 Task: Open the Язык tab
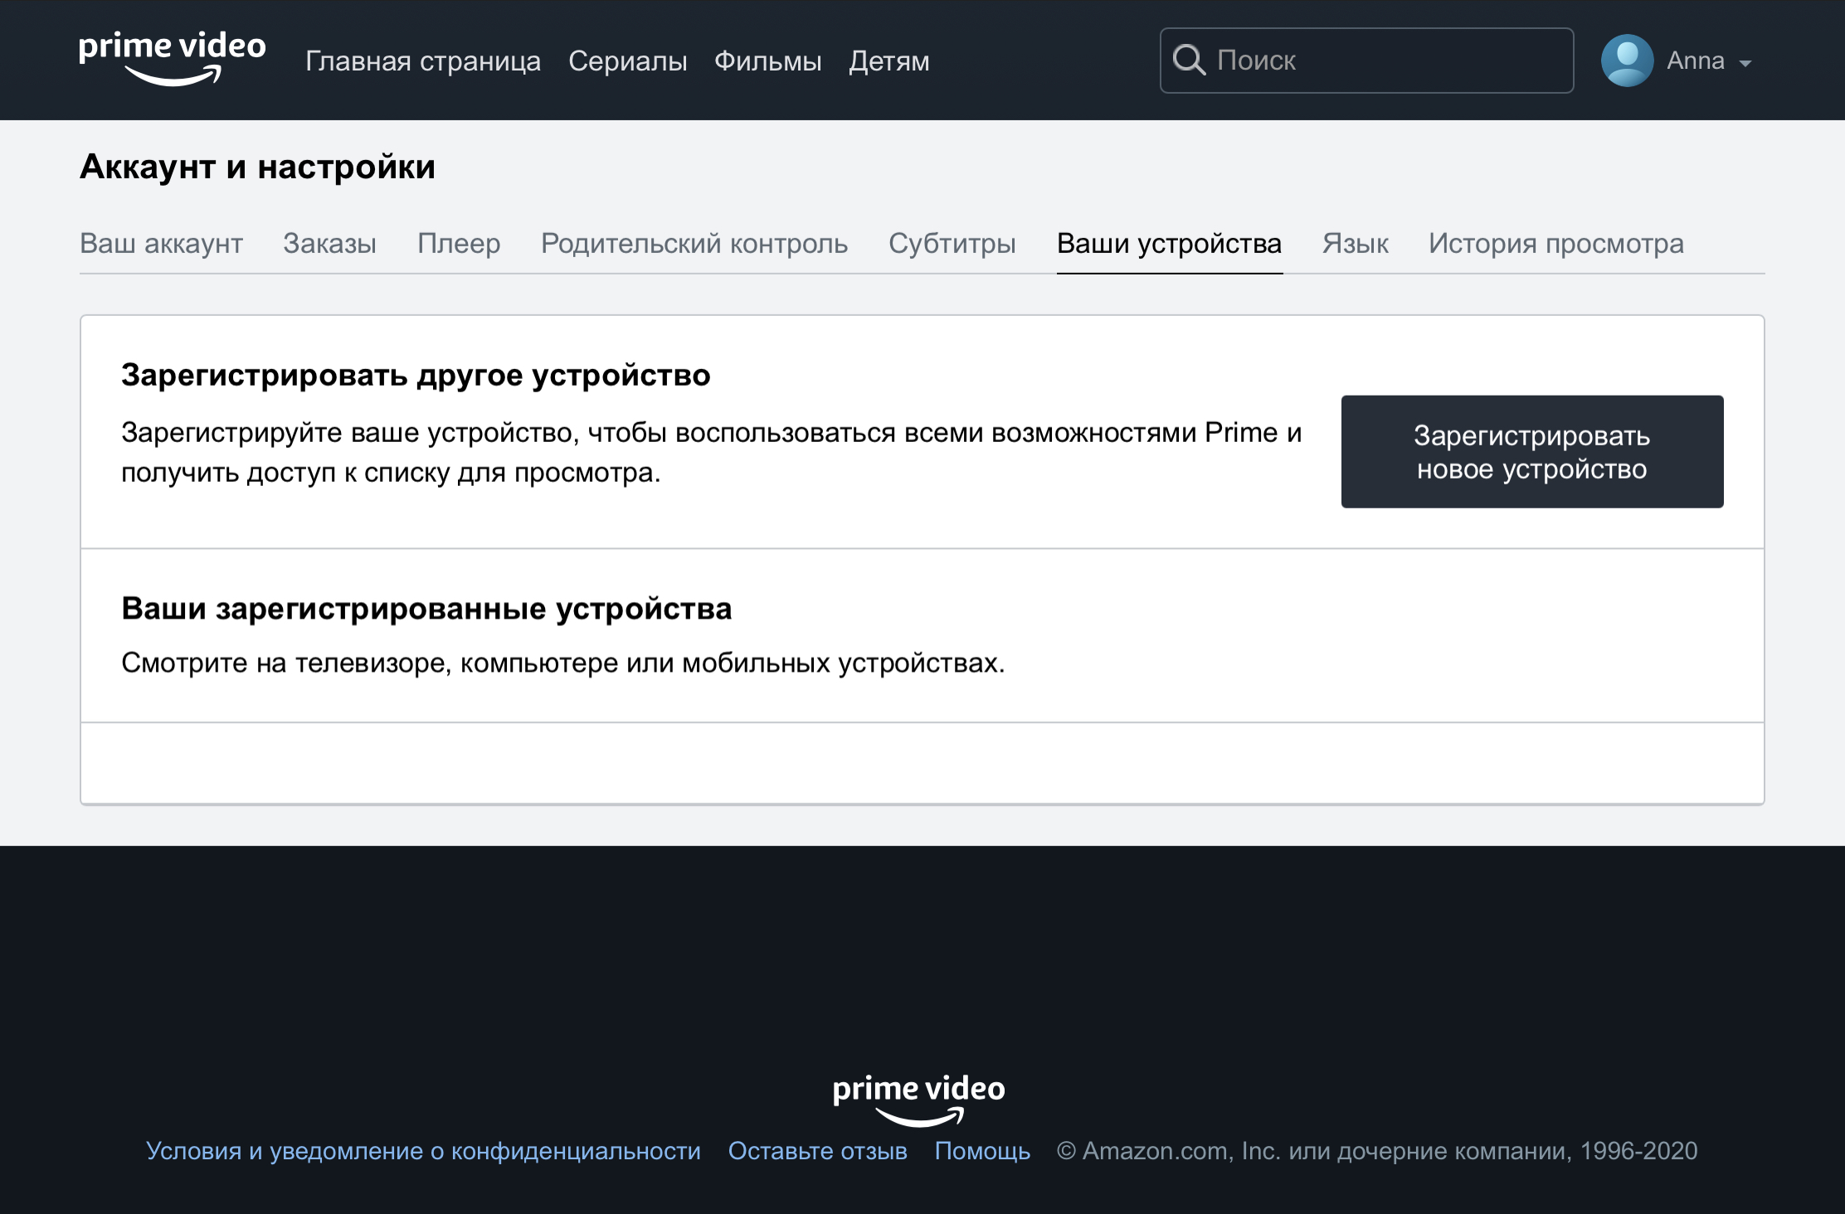pyautogui.click(x=1355, y=244)
